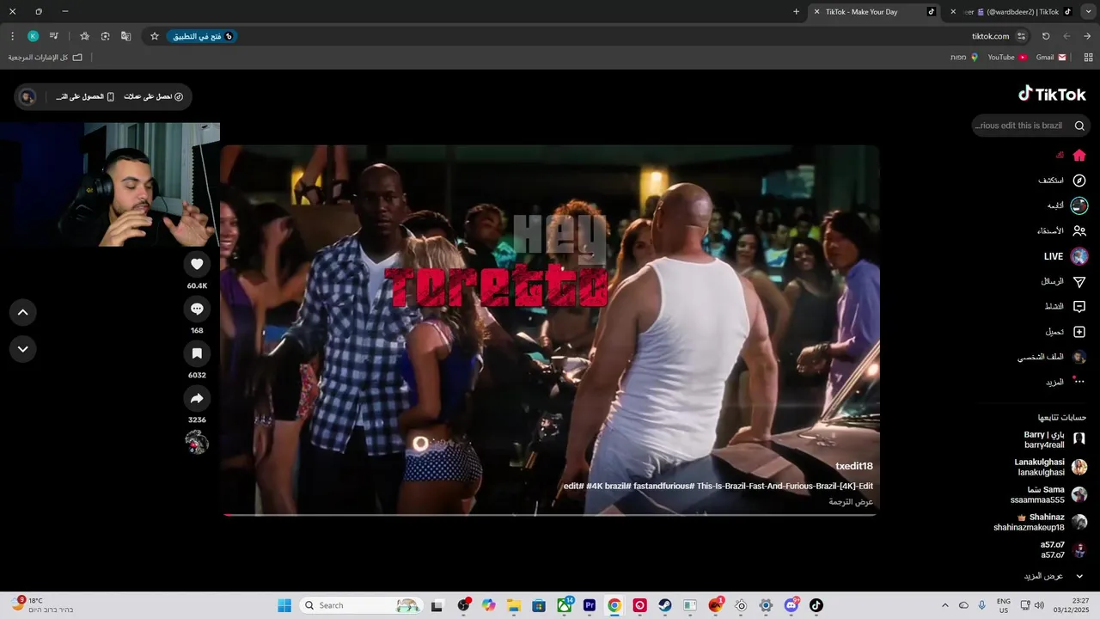Open Messages with the paper plane icon
The width and height of the screenshot is (1100, 619).
(x=1079, y=281)
